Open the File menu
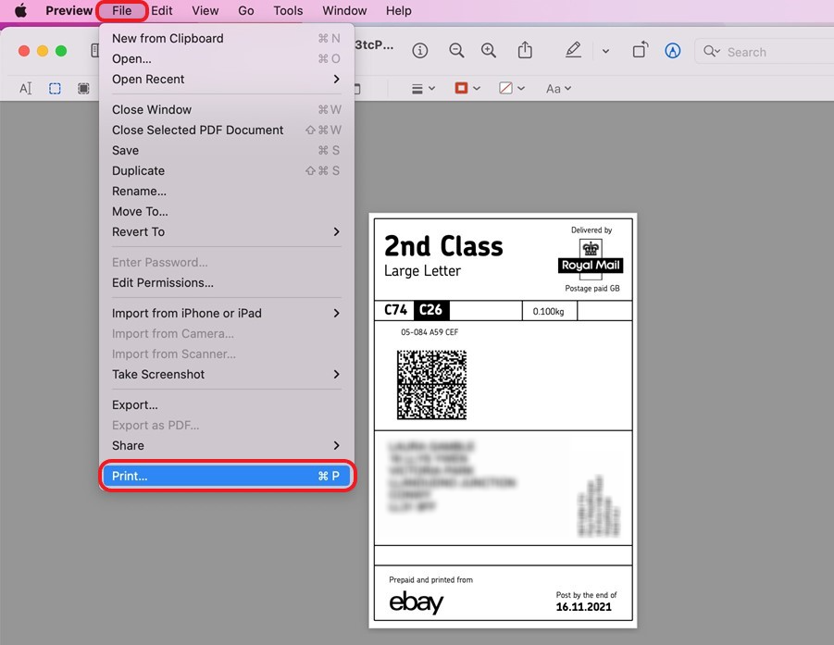The width and height of the screenshot is (834, 645). (122, 10)
